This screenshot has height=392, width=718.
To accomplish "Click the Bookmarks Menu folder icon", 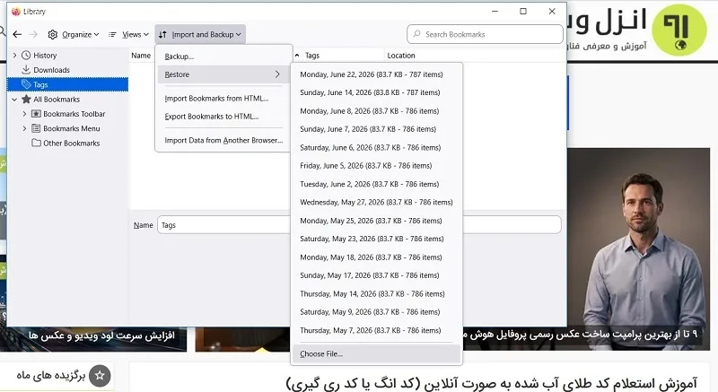I will coord(36,128).
